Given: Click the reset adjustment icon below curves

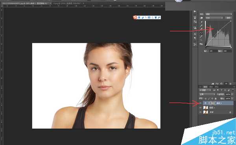Looking at the screenshot, I should coord(221,84).
